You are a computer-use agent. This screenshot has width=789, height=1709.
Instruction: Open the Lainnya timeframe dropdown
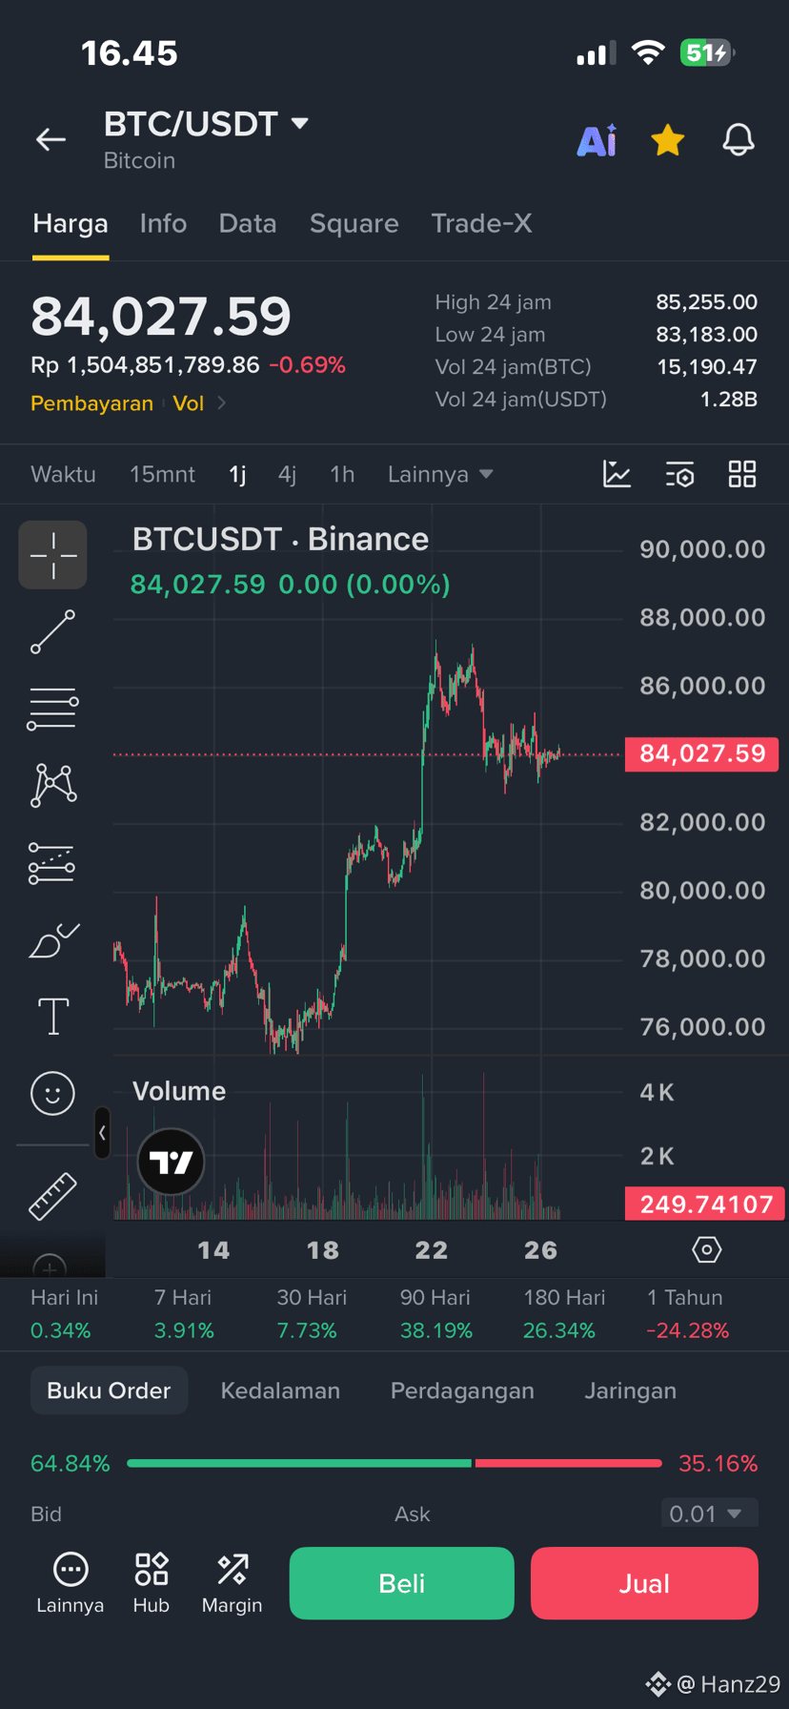(440, 474)
